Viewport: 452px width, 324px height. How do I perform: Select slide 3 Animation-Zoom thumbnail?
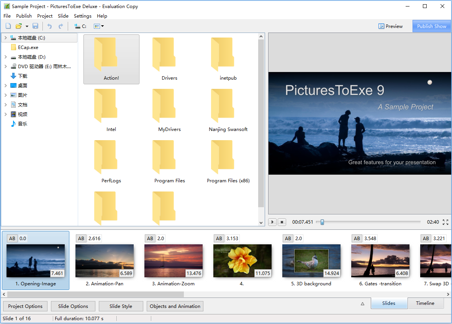pos(174,260)
